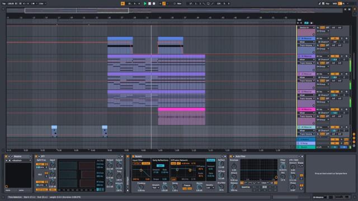Click Drop an Instrument or Sample Here area
The height and width of the screenshot is (201, 358).
click(331, 174)
